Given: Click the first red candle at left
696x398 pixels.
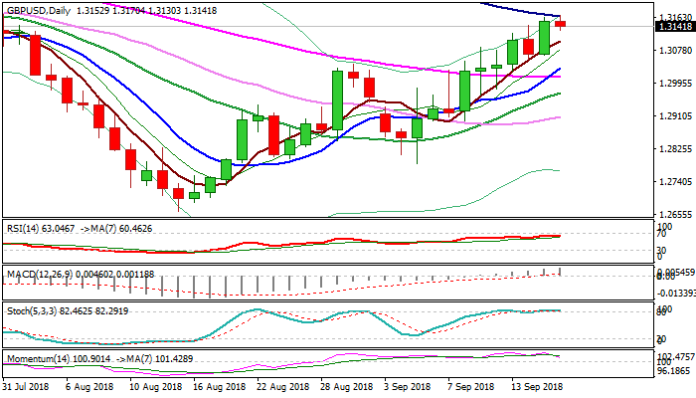Looking at the screenshot, I should [x=36, y=55].
